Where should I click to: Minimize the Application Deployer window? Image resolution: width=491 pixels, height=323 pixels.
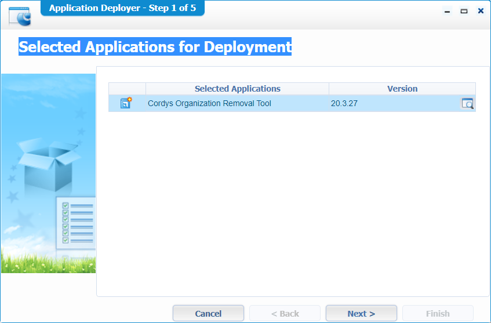pyautogui.click(x=447, y=11)
